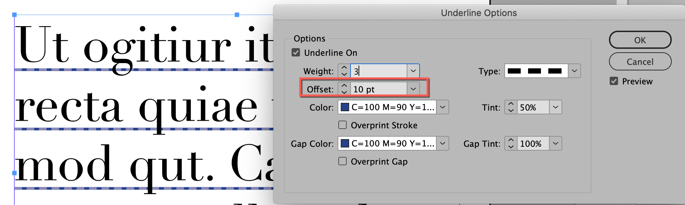Click the Cancel button
The height and width of the screenshot is (205, 685).
click(640, 62)
